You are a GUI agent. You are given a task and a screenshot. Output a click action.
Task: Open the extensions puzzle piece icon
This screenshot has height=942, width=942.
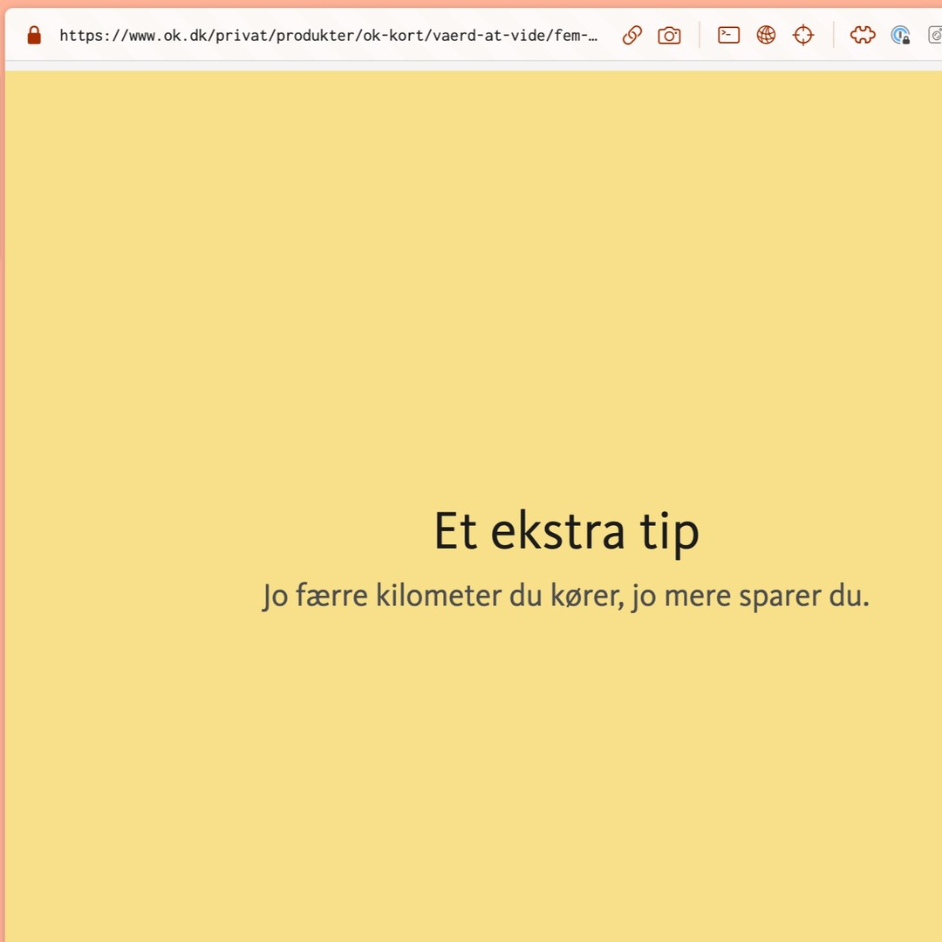coord(862,36)
